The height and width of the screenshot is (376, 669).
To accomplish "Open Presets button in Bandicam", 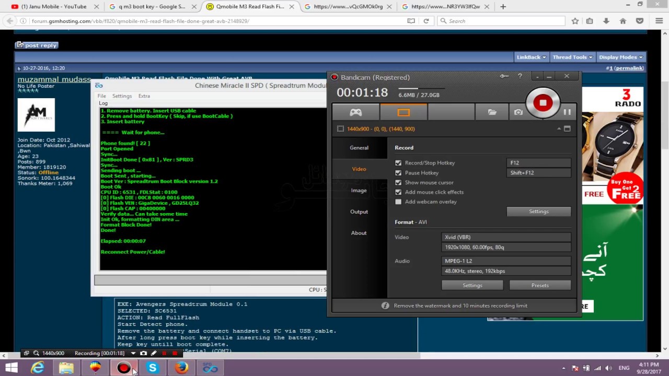I will click(x=540, y=286).
